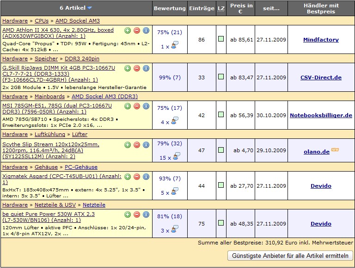Toggle LZ checkbox for G.Skill RipJaws kit
The width and height of the screenshot is (355, 268).
pyautogui.click(x=221, y=77)
